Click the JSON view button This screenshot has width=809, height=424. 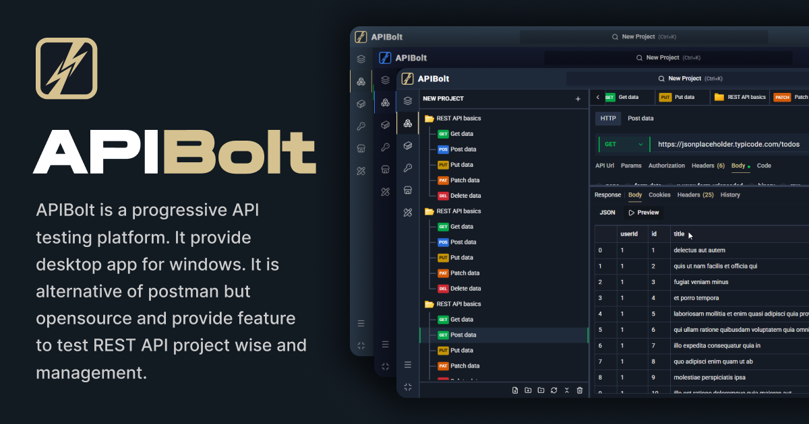[607, 213]
